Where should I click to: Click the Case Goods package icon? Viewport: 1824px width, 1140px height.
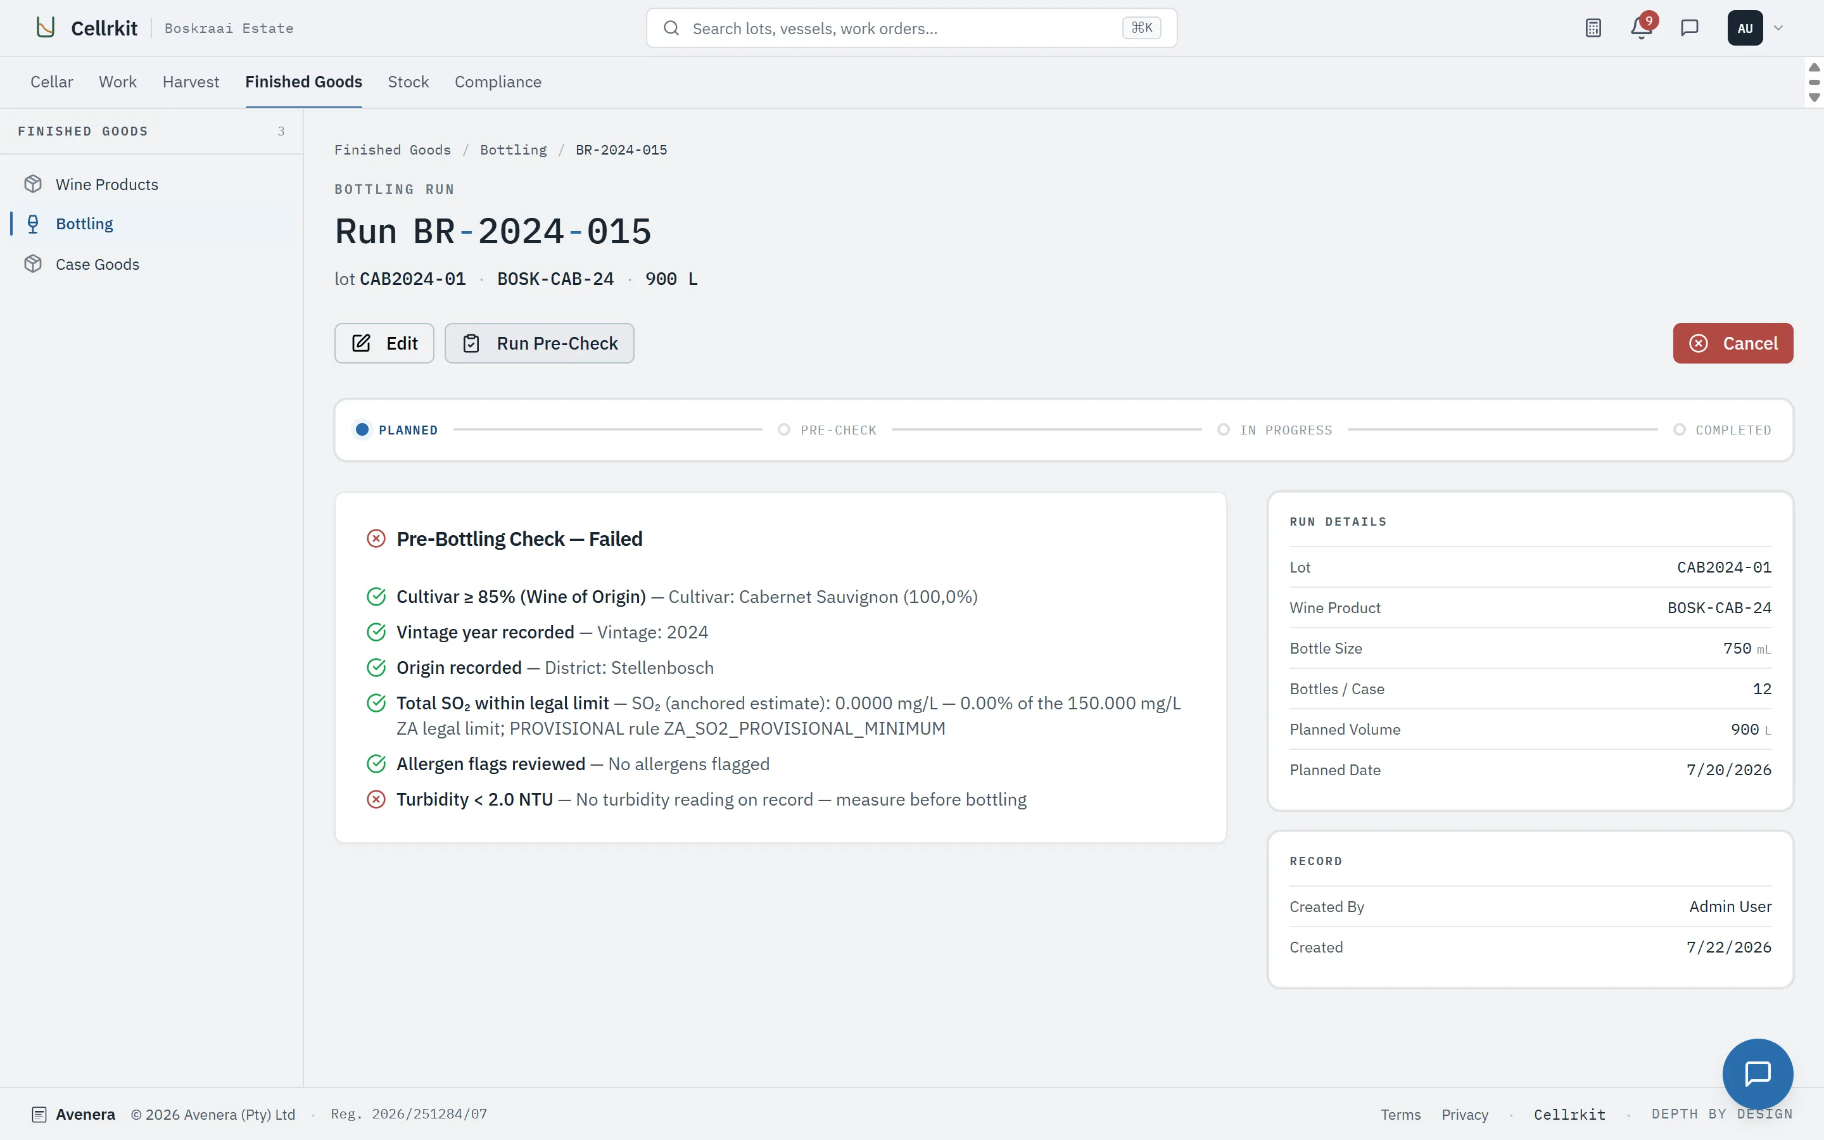[x=32, y=264]
